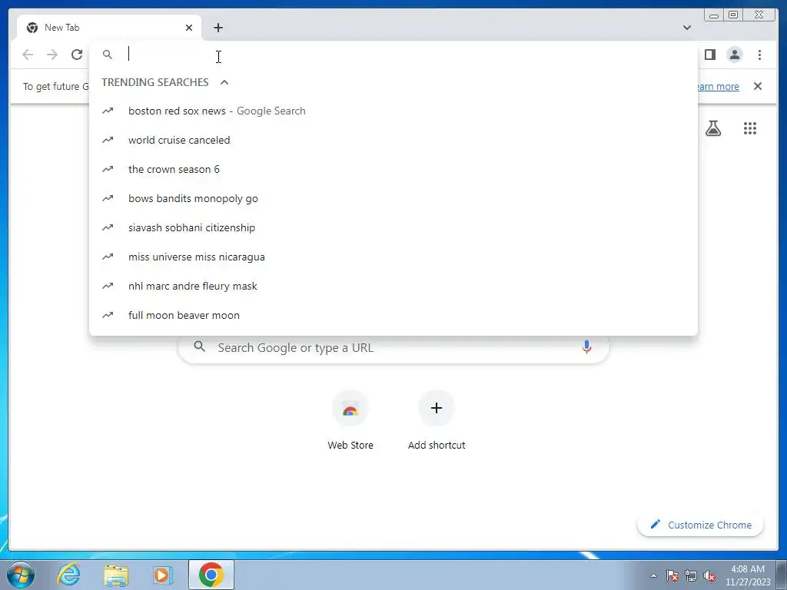
Task: Open the network tray icon
Action: click(691, 575)
